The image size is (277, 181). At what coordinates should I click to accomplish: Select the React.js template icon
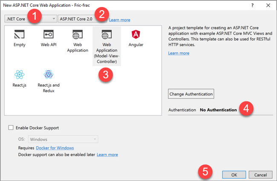pos(20,74)
